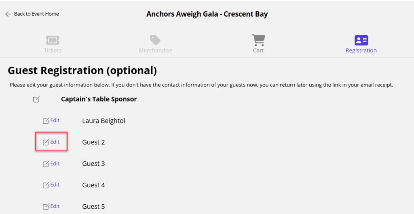The image size is (414, 214).
Task: Click pencil icon next to Guest 3
Action: 46,164
